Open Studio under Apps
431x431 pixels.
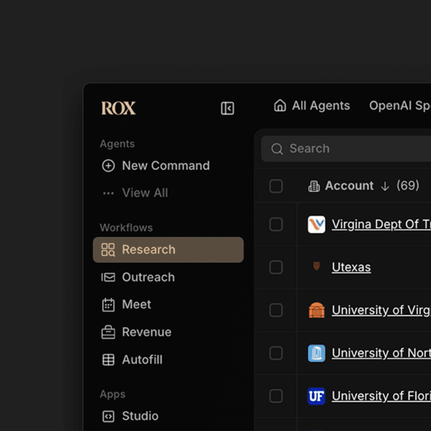(140, 416)
